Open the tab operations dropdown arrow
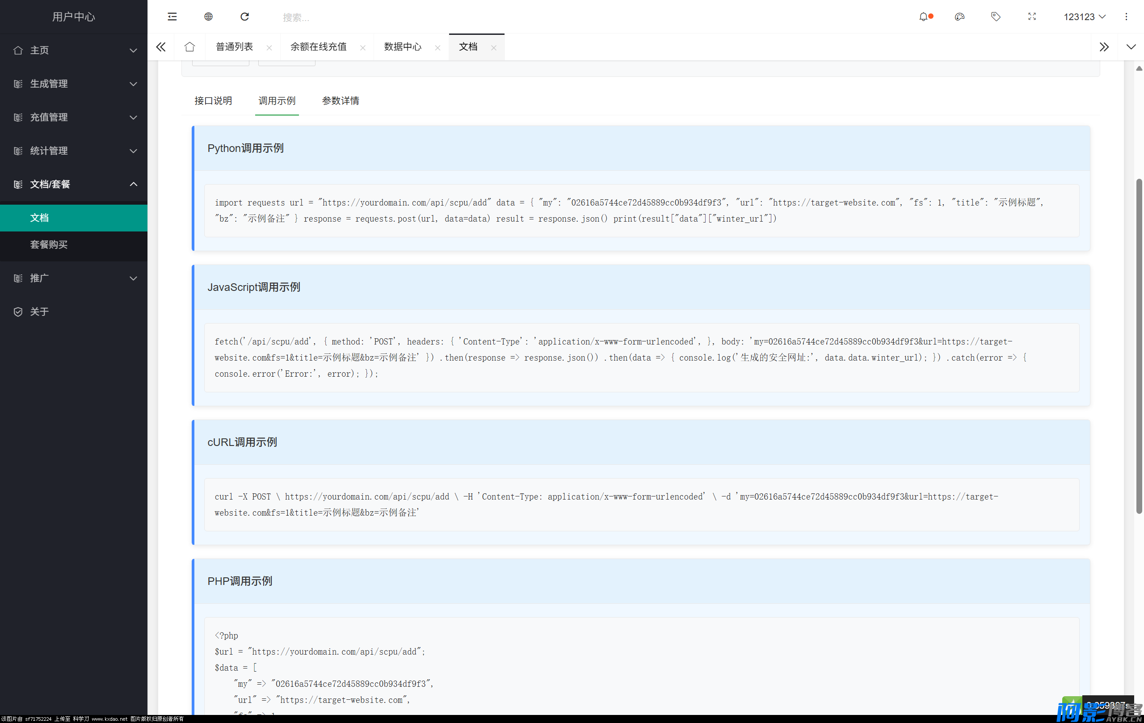1144x723 pixels. pos(1131,46)
